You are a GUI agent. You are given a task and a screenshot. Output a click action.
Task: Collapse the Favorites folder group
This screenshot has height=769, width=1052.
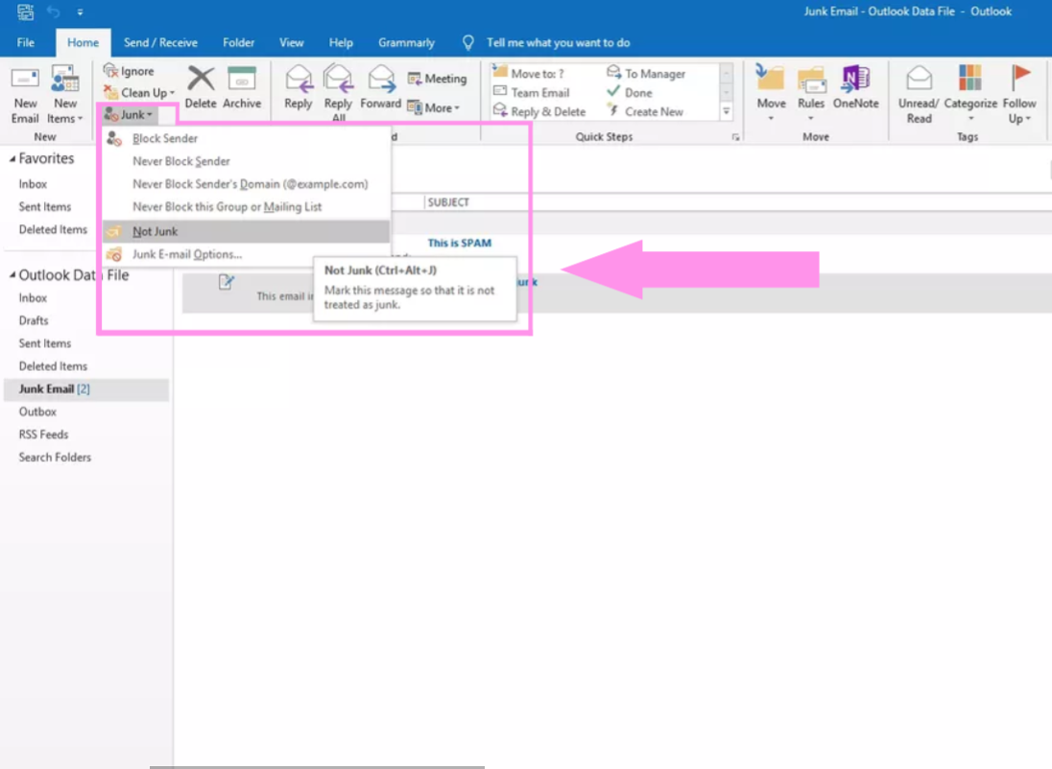click(12, 159)
